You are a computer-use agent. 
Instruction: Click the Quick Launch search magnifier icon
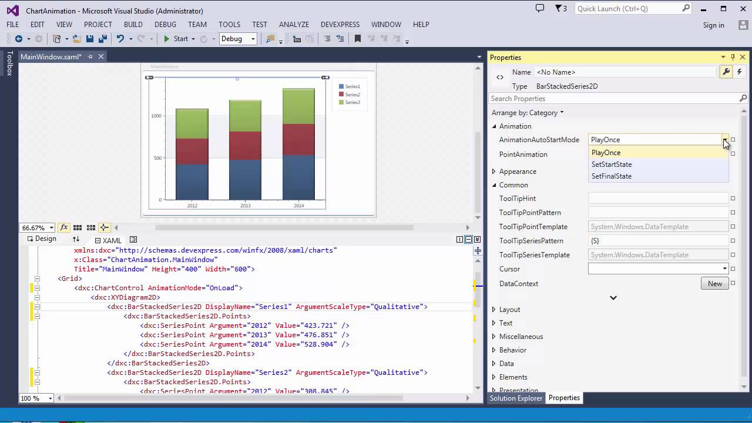[x=686, y=8]
